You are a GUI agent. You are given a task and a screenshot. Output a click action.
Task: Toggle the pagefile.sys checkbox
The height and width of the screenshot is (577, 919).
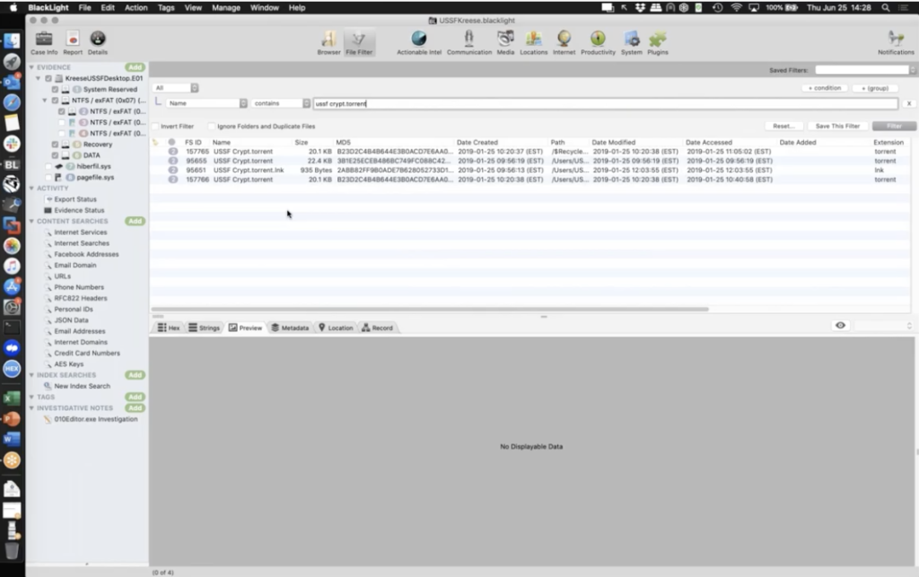(x=48, y=178)
